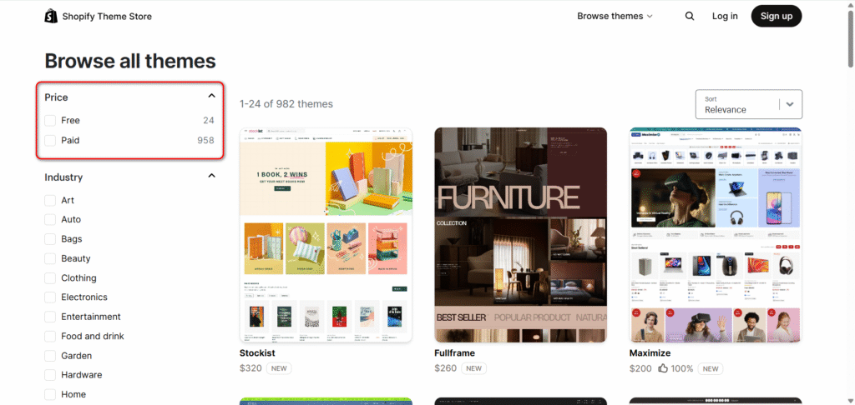The height and width of the screenshot is (405, 855).
Task: Collapse the Price filter chevron
Action: click(212, 97)
